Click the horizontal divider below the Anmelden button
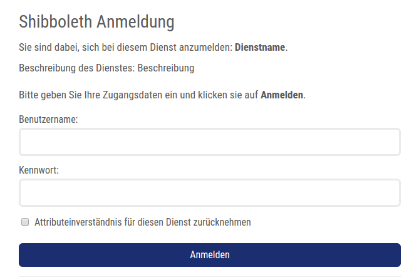Viewport: 414px width, 277px height. (209, 276)
